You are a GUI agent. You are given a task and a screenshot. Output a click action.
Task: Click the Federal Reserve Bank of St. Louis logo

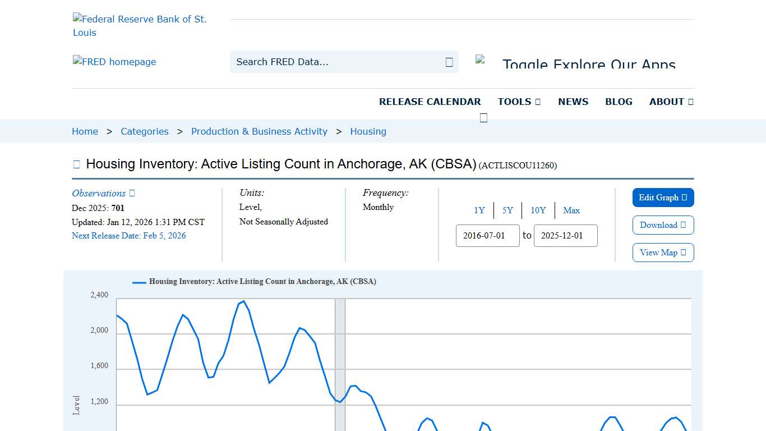(140, 25)
